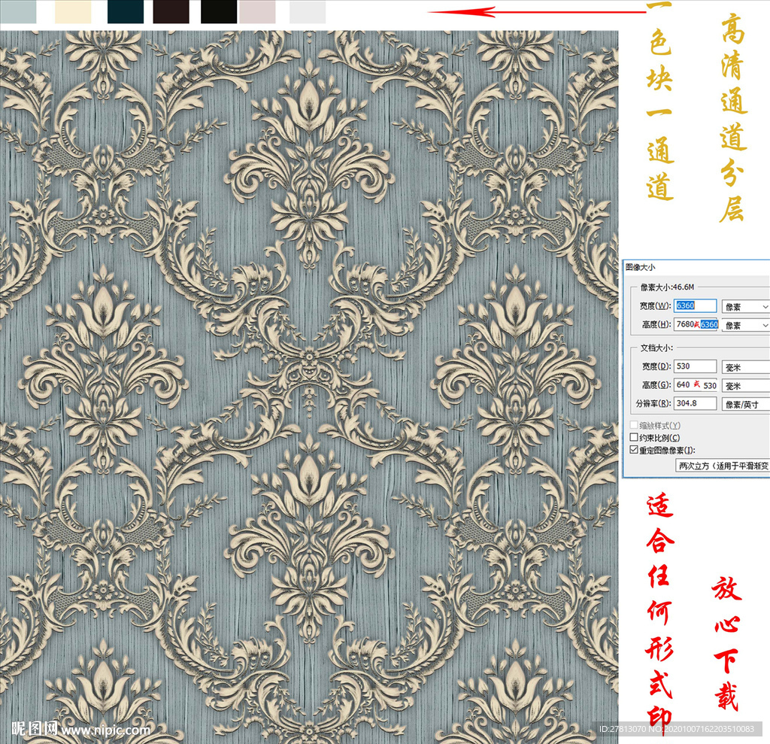Open the 两次立方 resampling method dropdown
This screenshot has height=744, width=770.
pyautogui.click(x=723, y=466)
